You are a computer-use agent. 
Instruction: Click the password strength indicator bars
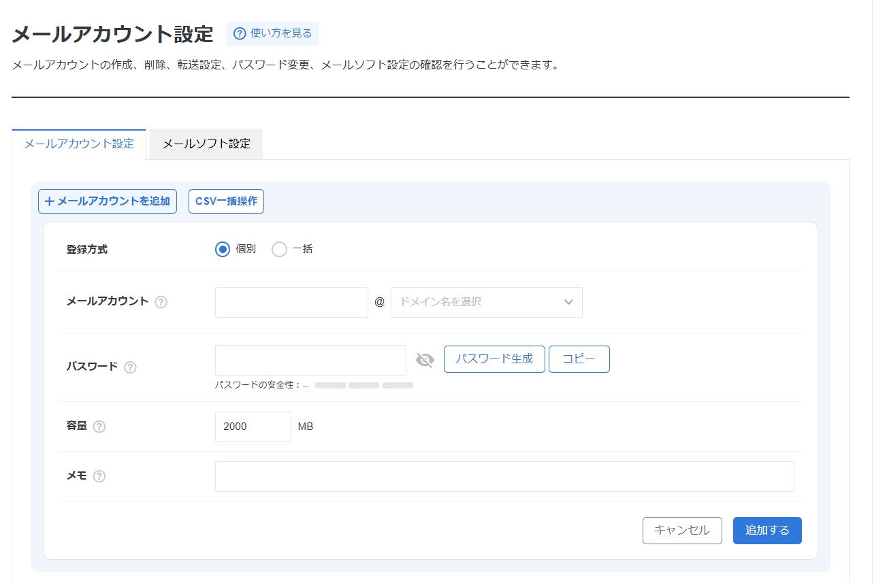point(364,385)
